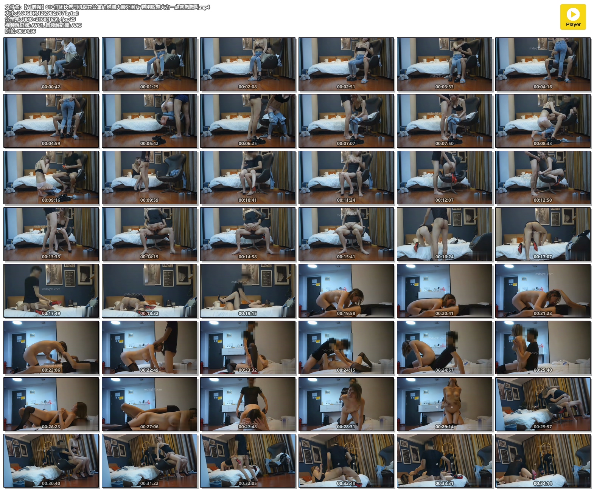Click the frame at 00:17:49
The width and height of the screenshot is (594, 491).
(x=51, y=291)
